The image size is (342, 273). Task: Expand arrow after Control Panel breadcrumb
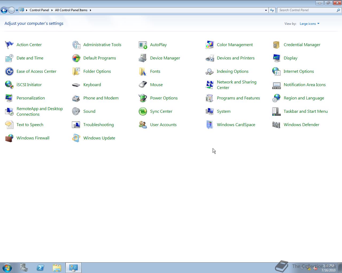coord(52,10)
